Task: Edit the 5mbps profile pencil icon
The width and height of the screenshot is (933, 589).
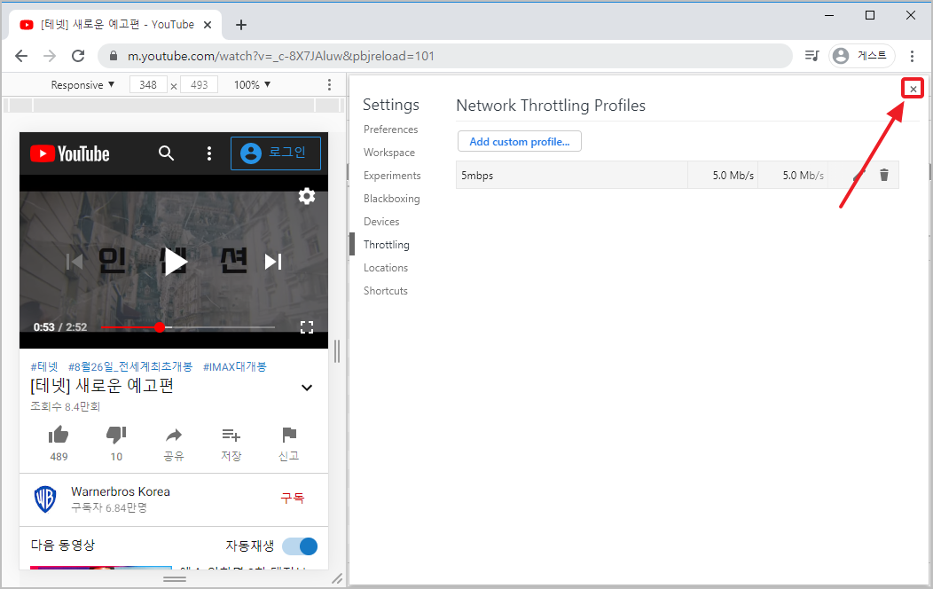Action: coord(859,175)
